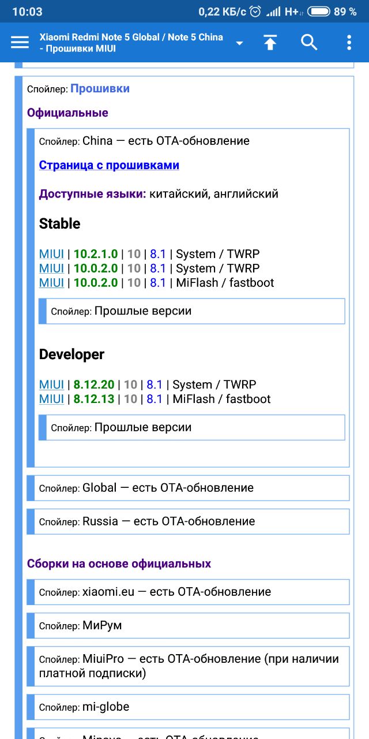Open the hamburger navigation menu
The width and height of the screenshot is (369, 739).
point(20,42)
